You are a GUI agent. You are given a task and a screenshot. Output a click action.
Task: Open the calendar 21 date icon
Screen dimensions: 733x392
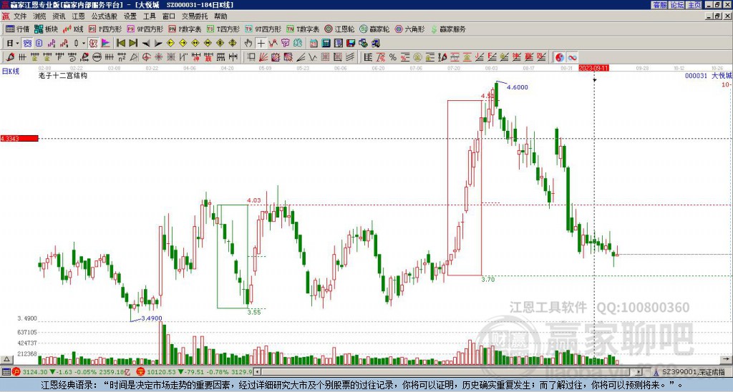coord(314,44)
